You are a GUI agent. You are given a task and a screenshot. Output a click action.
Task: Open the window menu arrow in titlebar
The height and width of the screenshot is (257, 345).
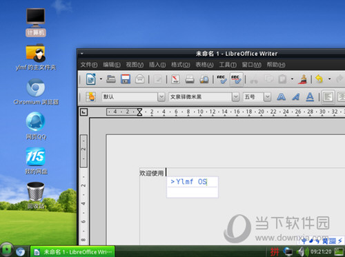tap(82, 54)
